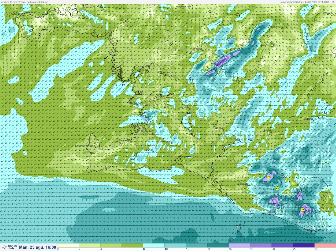This screenshot has width=336, height=251.
Task: Click the yellow 26 gust label near Steinar
Action: [x=303, y=209]
